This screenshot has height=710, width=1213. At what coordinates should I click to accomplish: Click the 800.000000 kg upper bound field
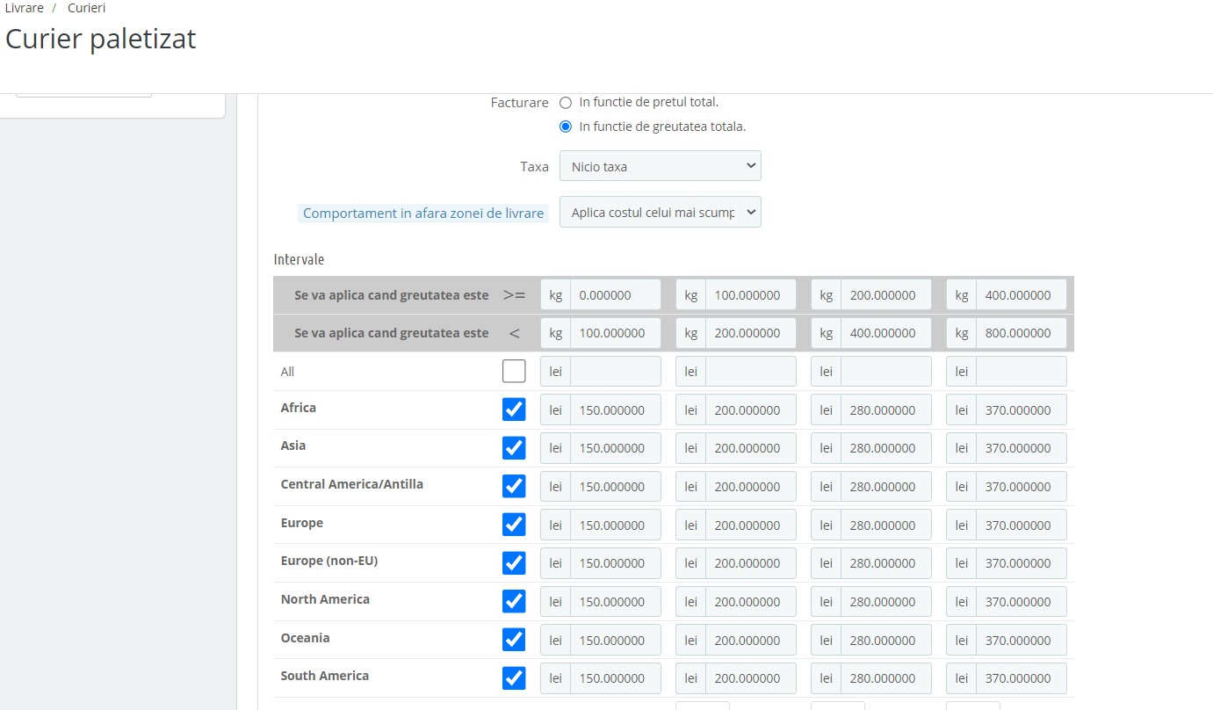click(1021, 333)
